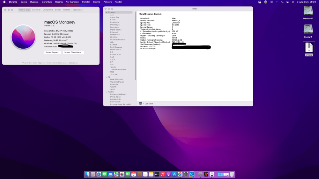Switch to Google Chrome in Dock

pos(180,174)
